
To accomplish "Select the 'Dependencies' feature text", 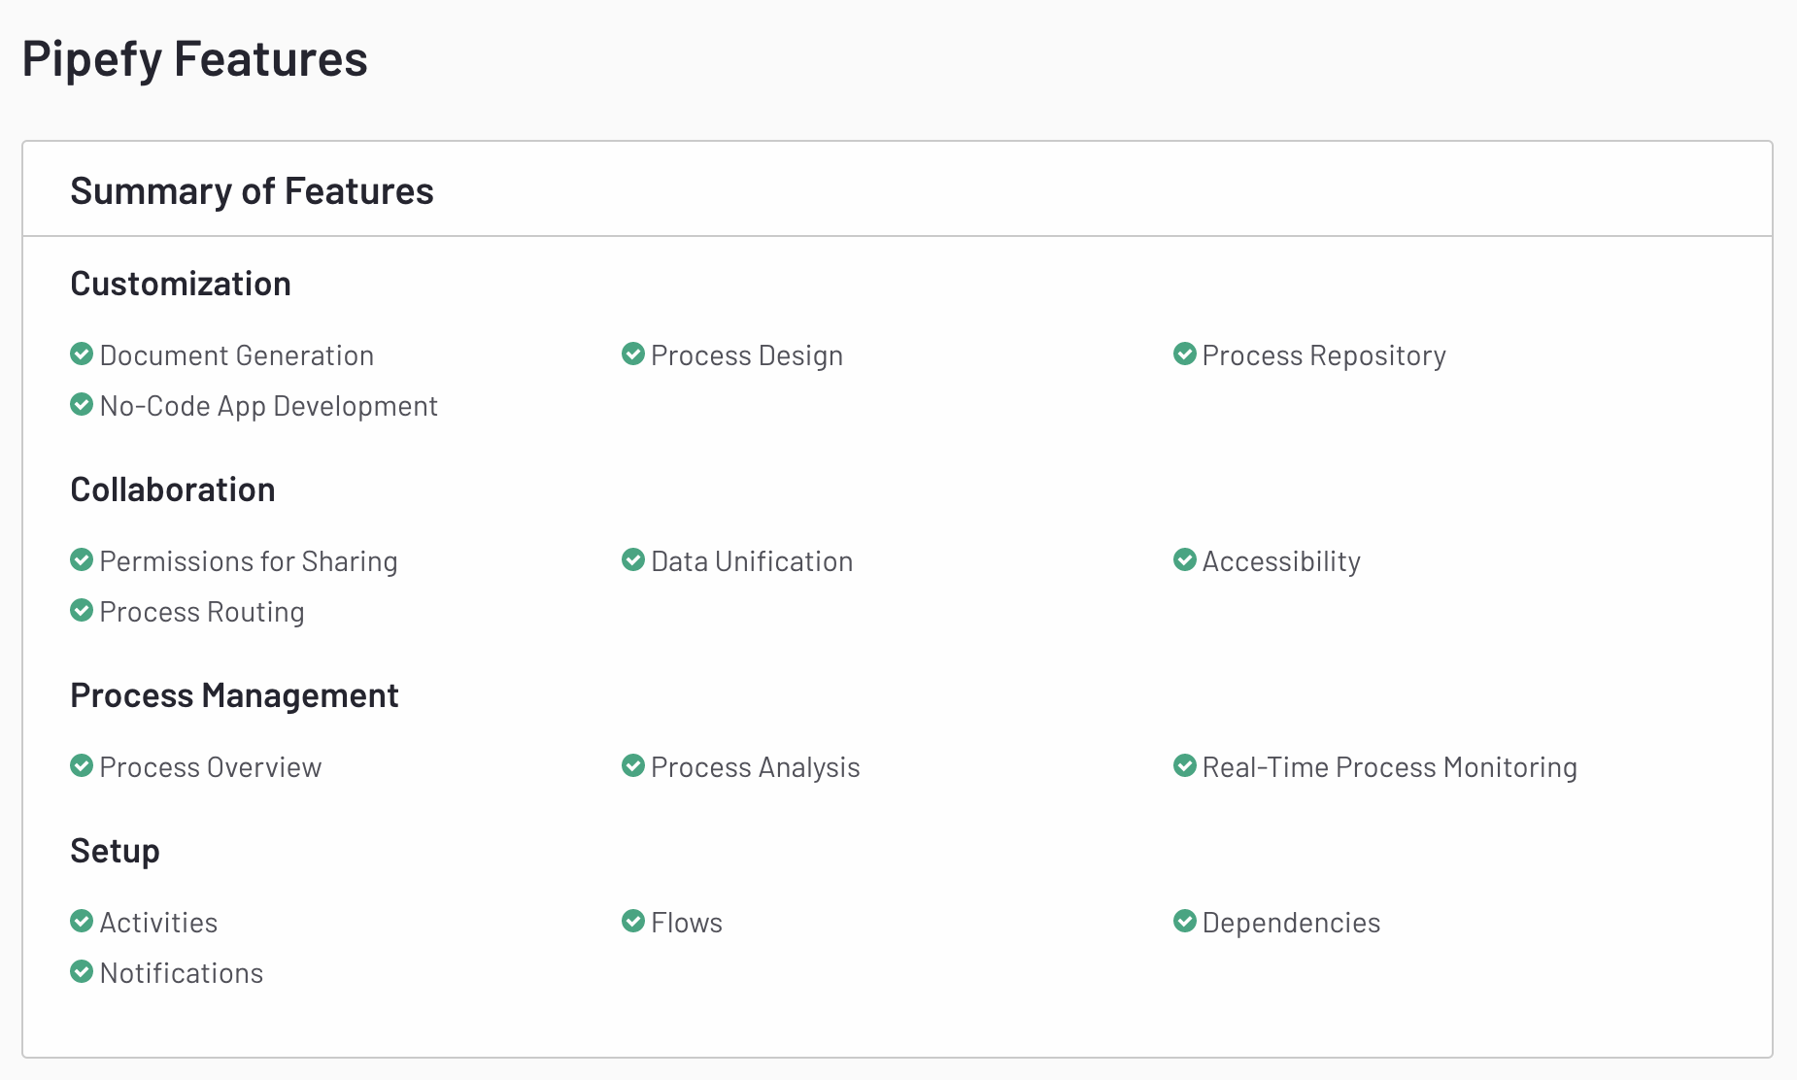I will 1291,923.
